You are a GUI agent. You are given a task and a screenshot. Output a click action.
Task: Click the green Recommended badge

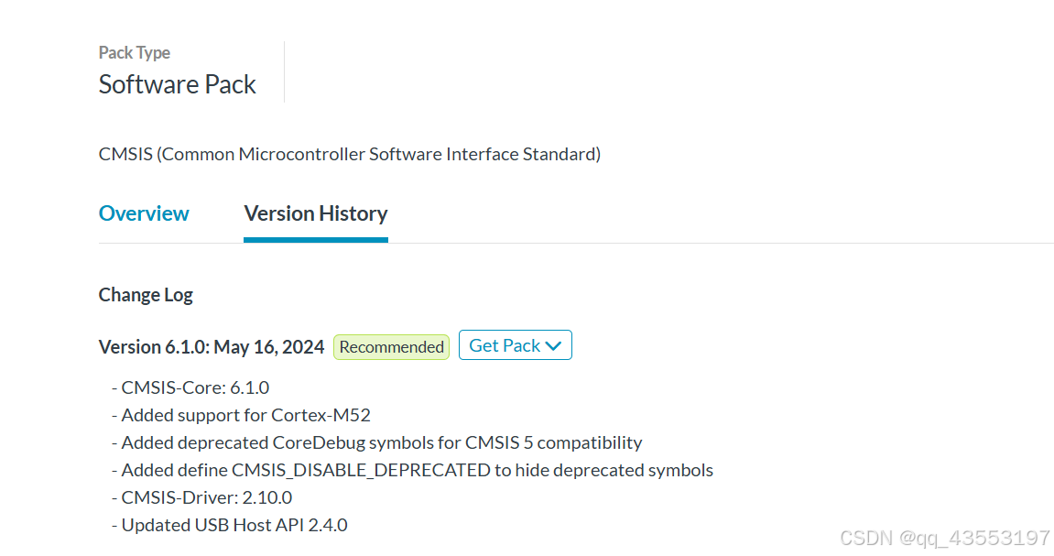(391, 347)
